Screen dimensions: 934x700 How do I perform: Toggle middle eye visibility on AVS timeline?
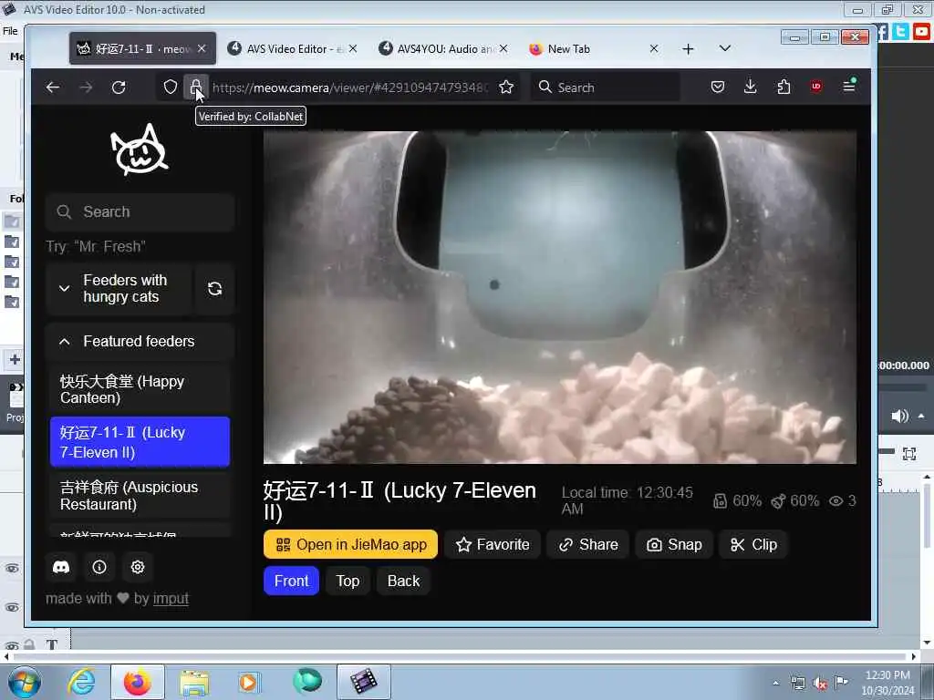[x=12, y=607]
